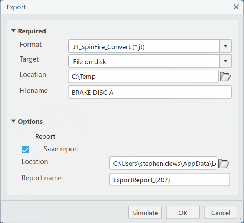The width and height of the screenshot is (244, 223).
Task: Click the Simulate button
Action: pos(145,212)
